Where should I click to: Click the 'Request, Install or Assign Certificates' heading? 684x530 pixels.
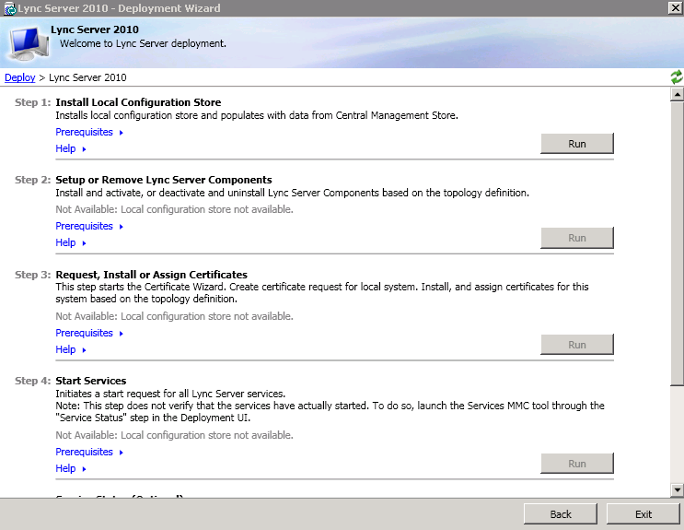(151, 275)
